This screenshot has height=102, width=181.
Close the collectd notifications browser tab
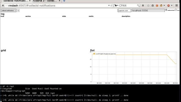[x=30, y=1]
